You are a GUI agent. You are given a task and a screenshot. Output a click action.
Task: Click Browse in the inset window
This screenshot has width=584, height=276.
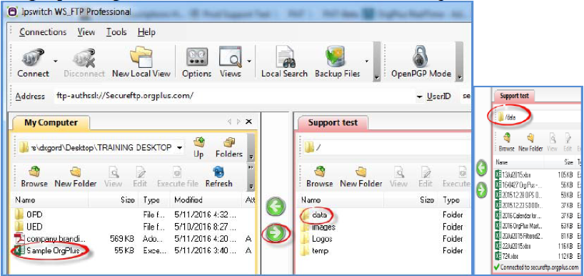pos(506,143)
